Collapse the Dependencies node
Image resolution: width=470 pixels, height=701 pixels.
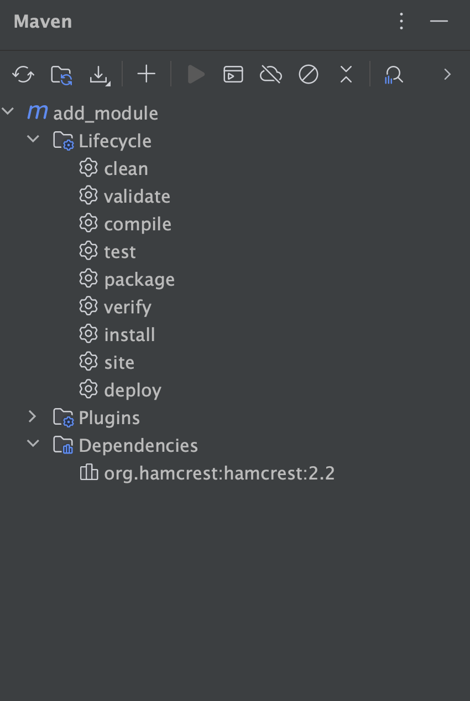pos(33,445)
